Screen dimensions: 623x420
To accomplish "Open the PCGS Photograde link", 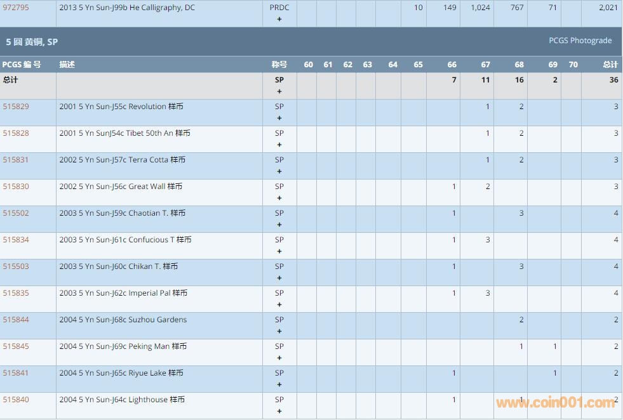I will tap(580, 41).
